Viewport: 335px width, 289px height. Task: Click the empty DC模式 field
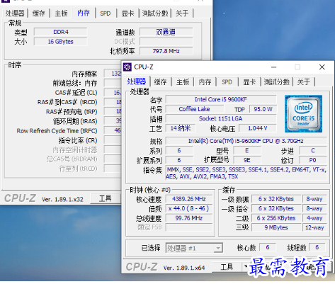166,42
